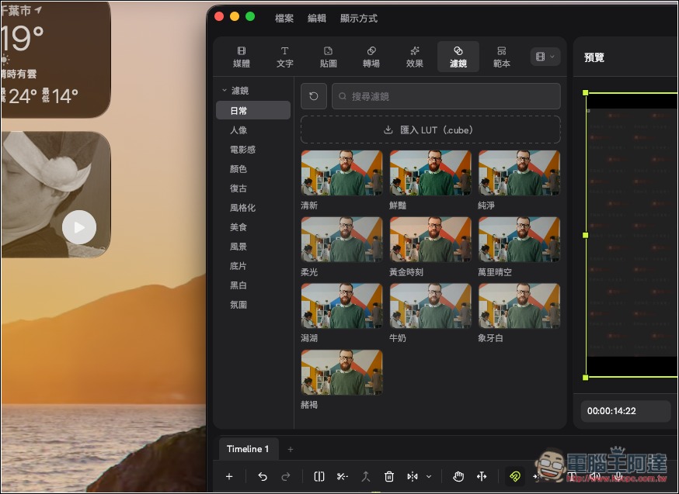
Task: Click the scissors cut icon
Action: (x=343, y=476)
